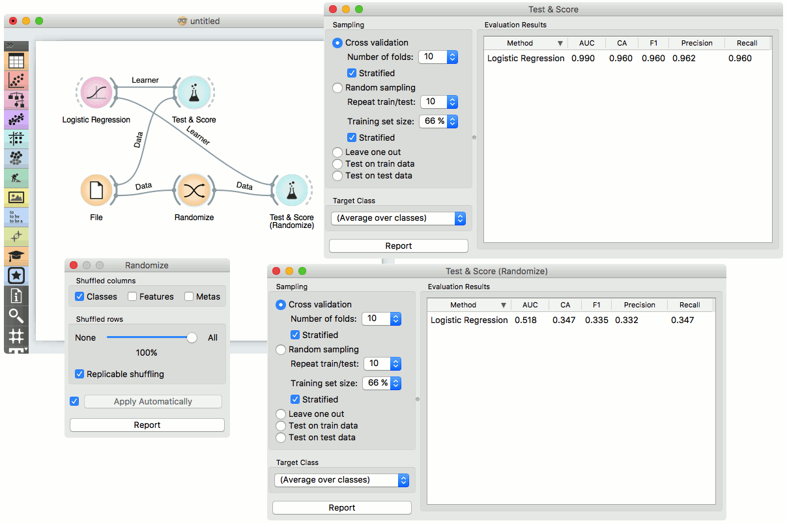Click the magnifier search icon in sidebar
The image size is (787, 523).
coord(16,316)
